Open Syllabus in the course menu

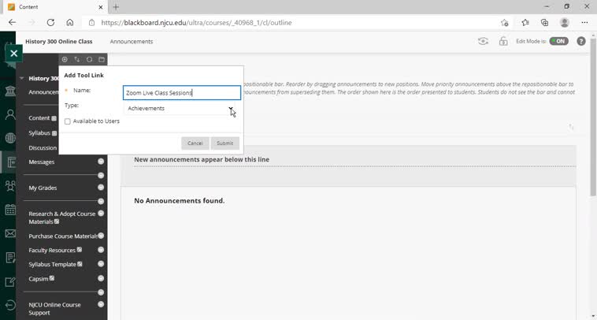pos(39,133)
